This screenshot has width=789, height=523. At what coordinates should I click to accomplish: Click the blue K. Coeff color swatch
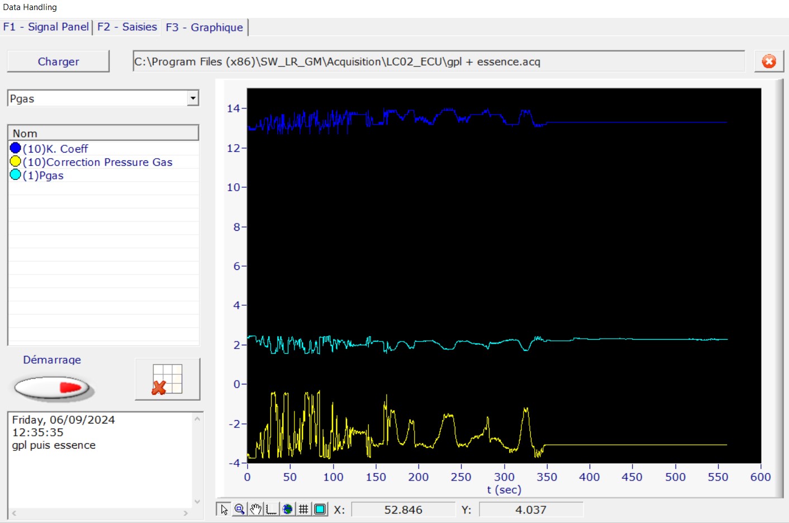pos(16,148)
